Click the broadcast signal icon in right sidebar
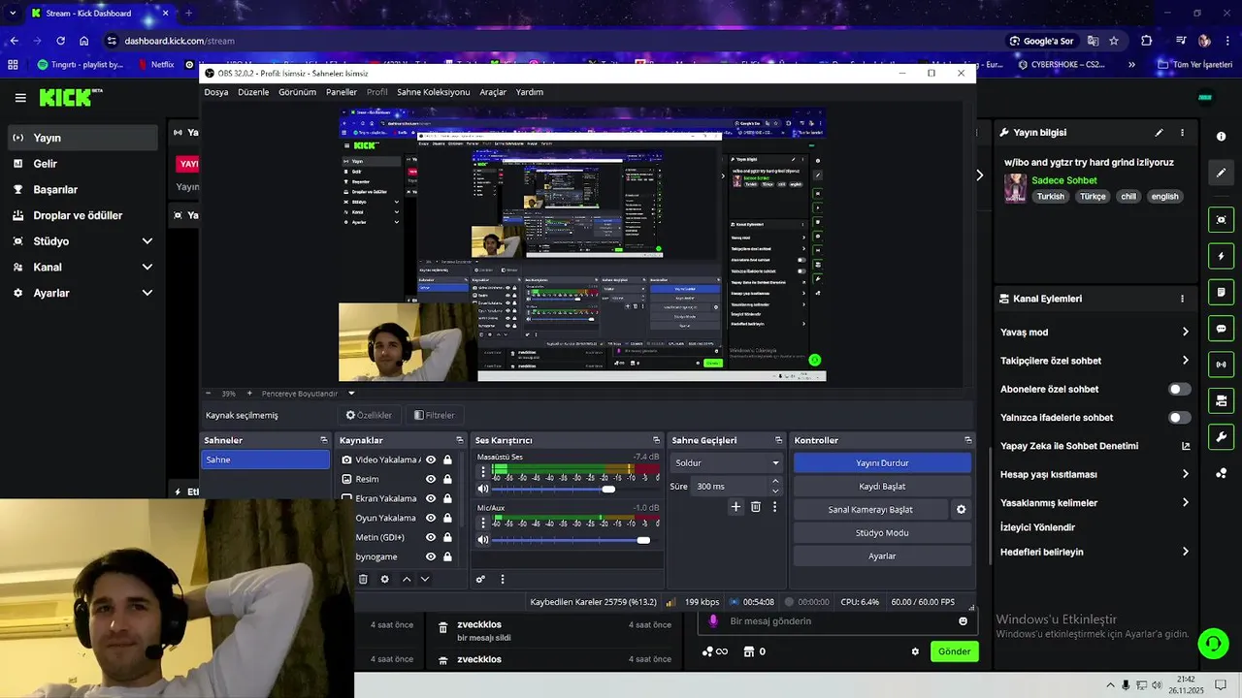 click(1221, 365)
